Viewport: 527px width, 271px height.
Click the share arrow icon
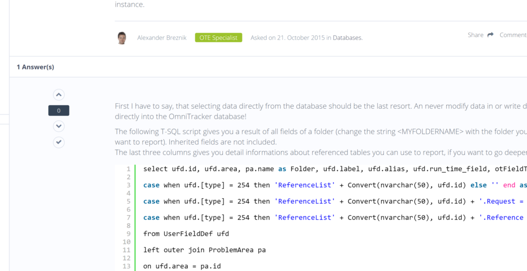click(490, 35)
